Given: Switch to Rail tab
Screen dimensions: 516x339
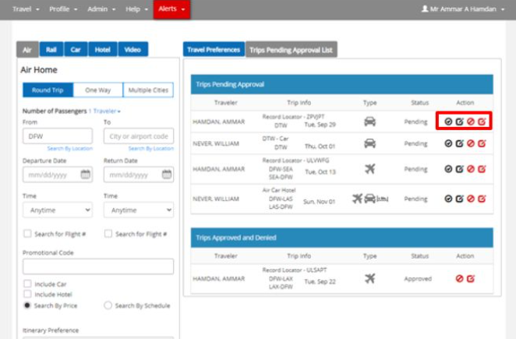Looking at the screenshot, I should click(x=51, y=50).
